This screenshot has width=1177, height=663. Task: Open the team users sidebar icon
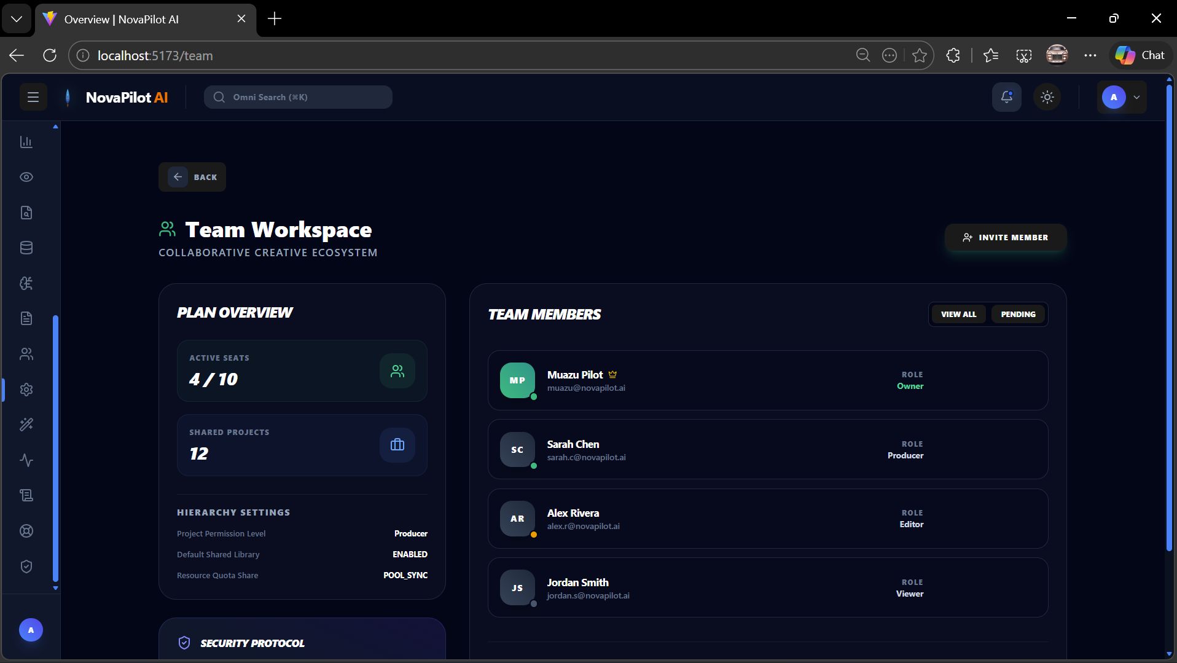point(26,354)
